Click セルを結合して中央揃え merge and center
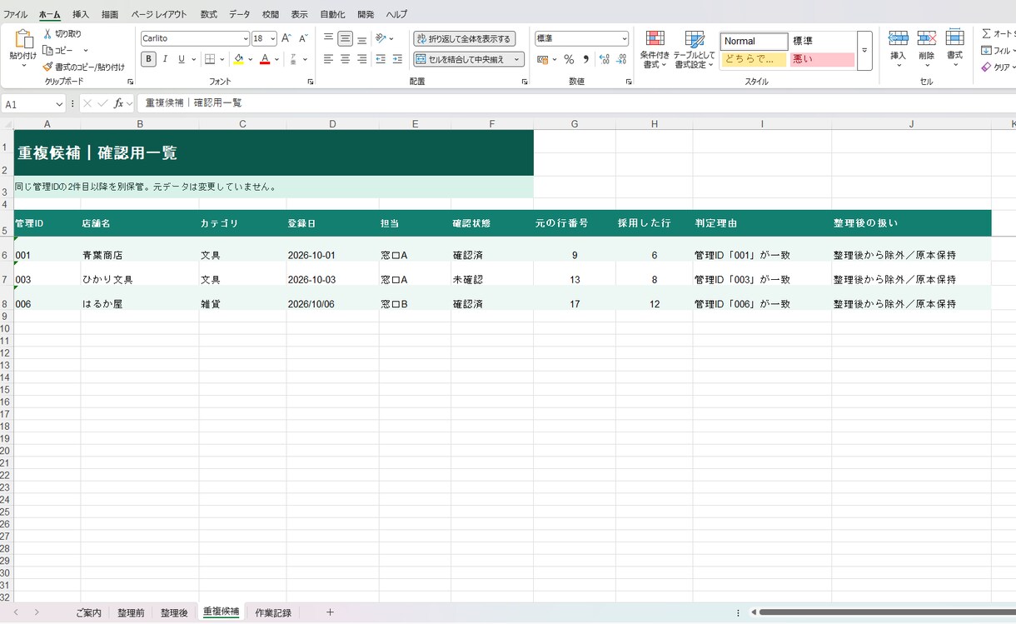The image size is (1016, 624). click(461, 59)
